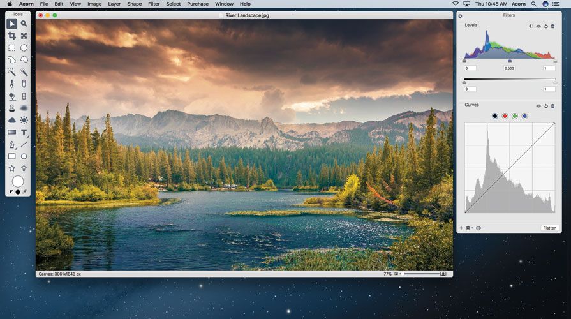The height and width of the screenshot is (319, 571).
Task: Open the white foreground color well
Action: click(17, 181)
